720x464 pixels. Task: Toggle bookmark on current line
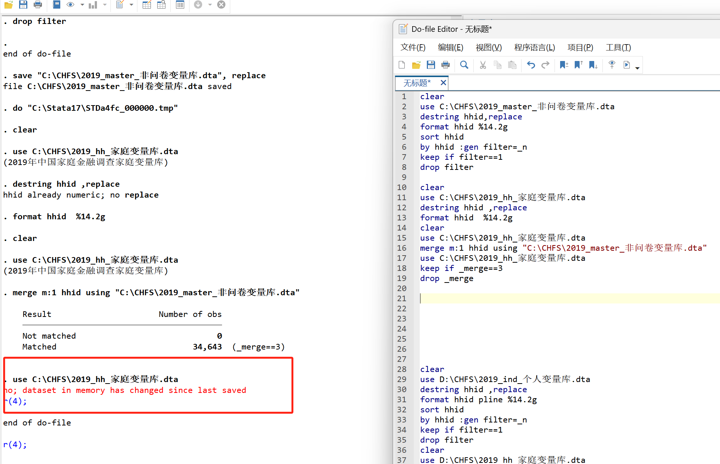pos(563,65)
